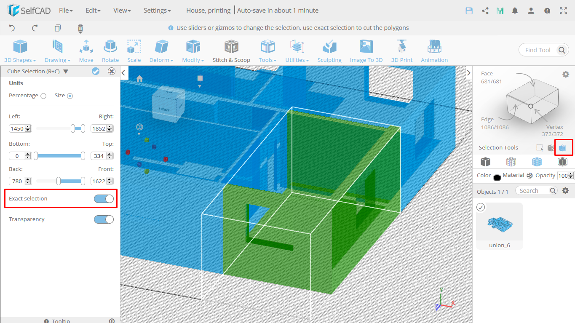
Task: Open the Deform dropdown
Action: click(x=161, y=51)
